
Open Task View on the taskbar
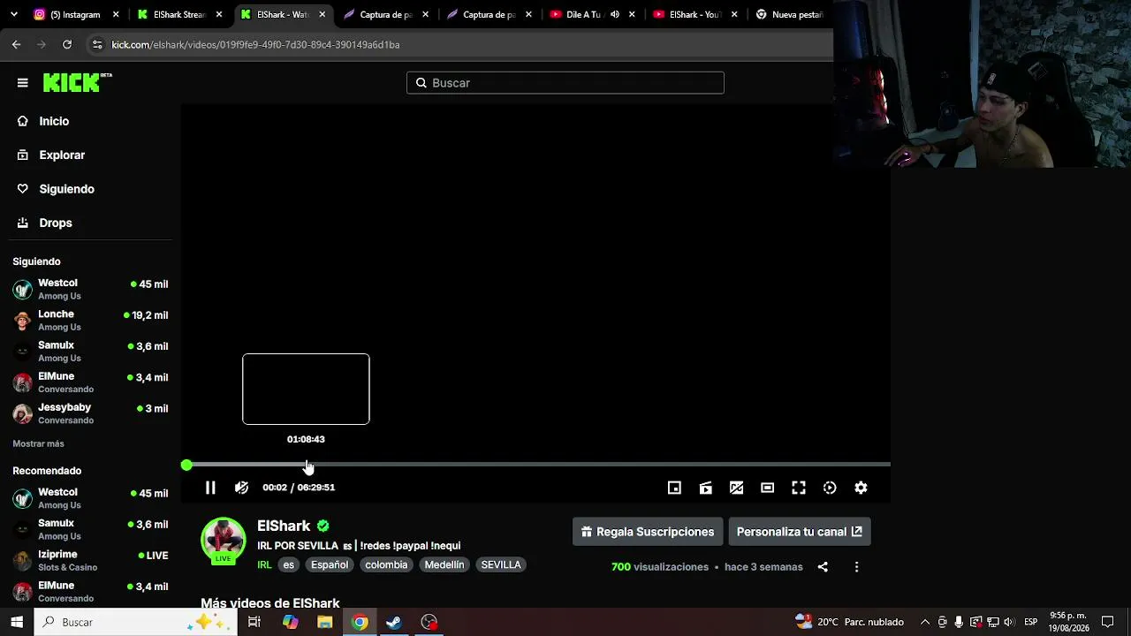click(254, 622)
